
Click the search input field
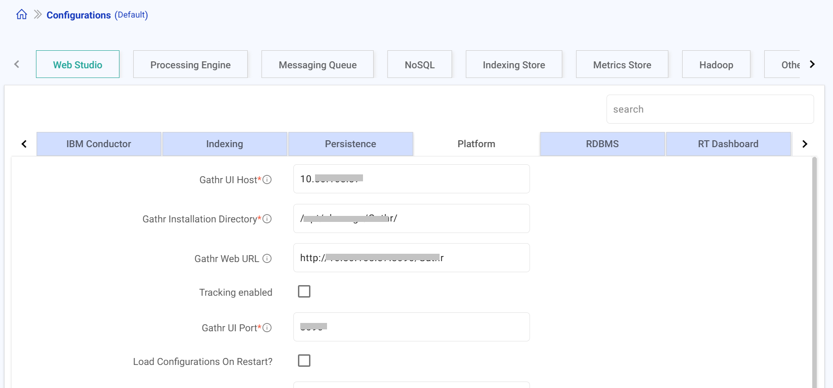709,109
